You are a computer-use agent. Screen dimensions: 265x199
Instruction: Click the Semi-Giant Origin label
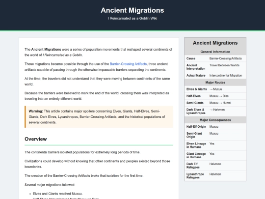(194, 135)
